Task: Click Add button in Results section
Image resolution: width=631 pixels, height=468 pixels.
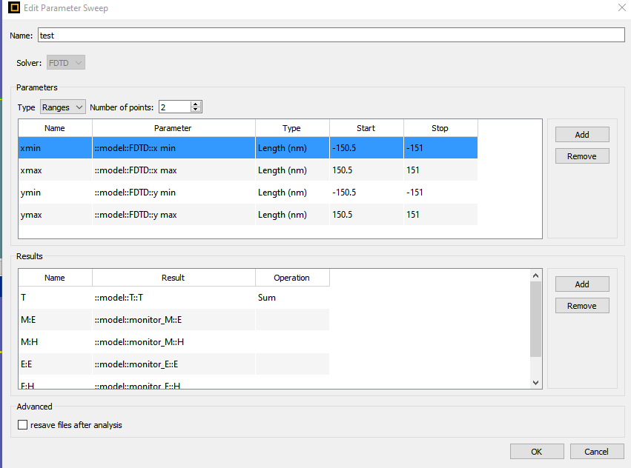Action: pyautogui.click(x=582, y=284)
